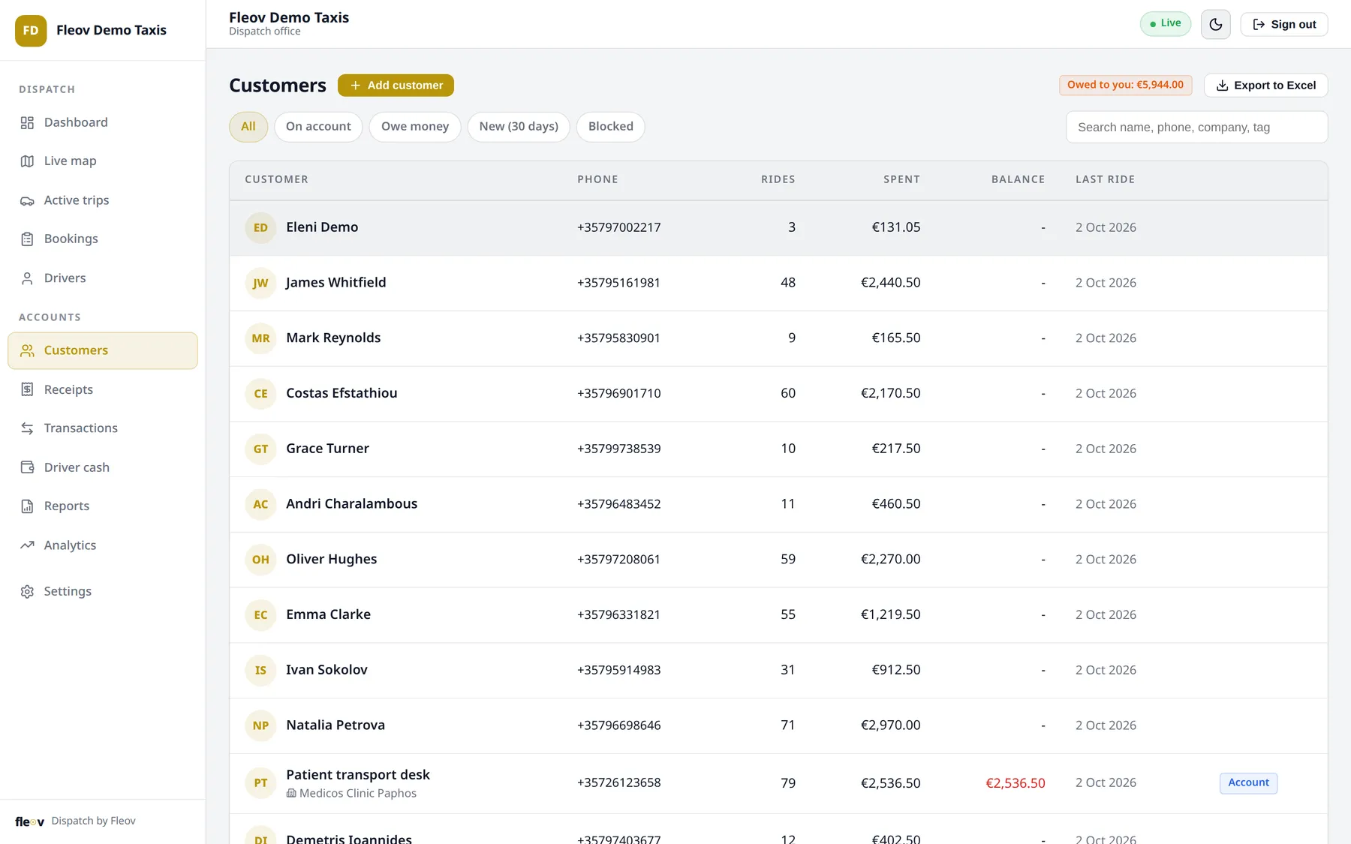Filter by New (30 days)

[519, 127]
